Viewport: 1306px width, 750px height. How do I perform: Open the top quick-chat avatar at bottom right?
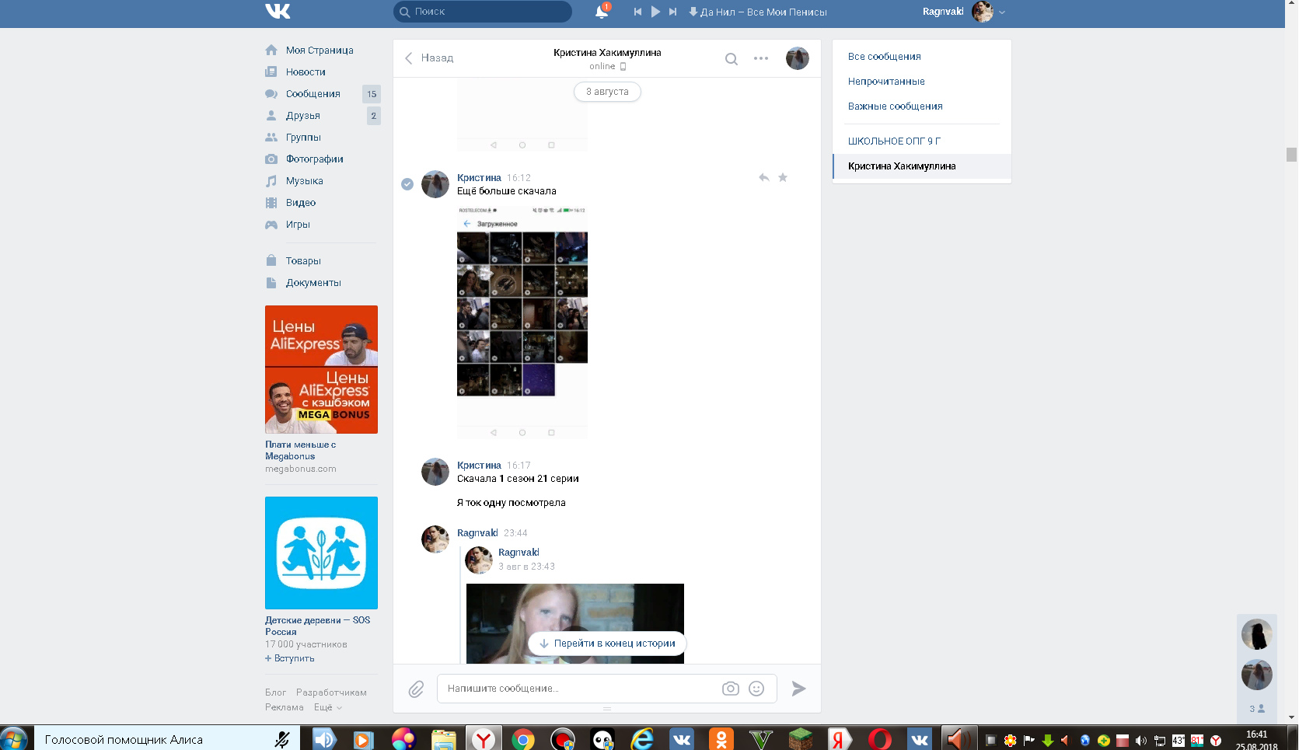click(1257, 635)
